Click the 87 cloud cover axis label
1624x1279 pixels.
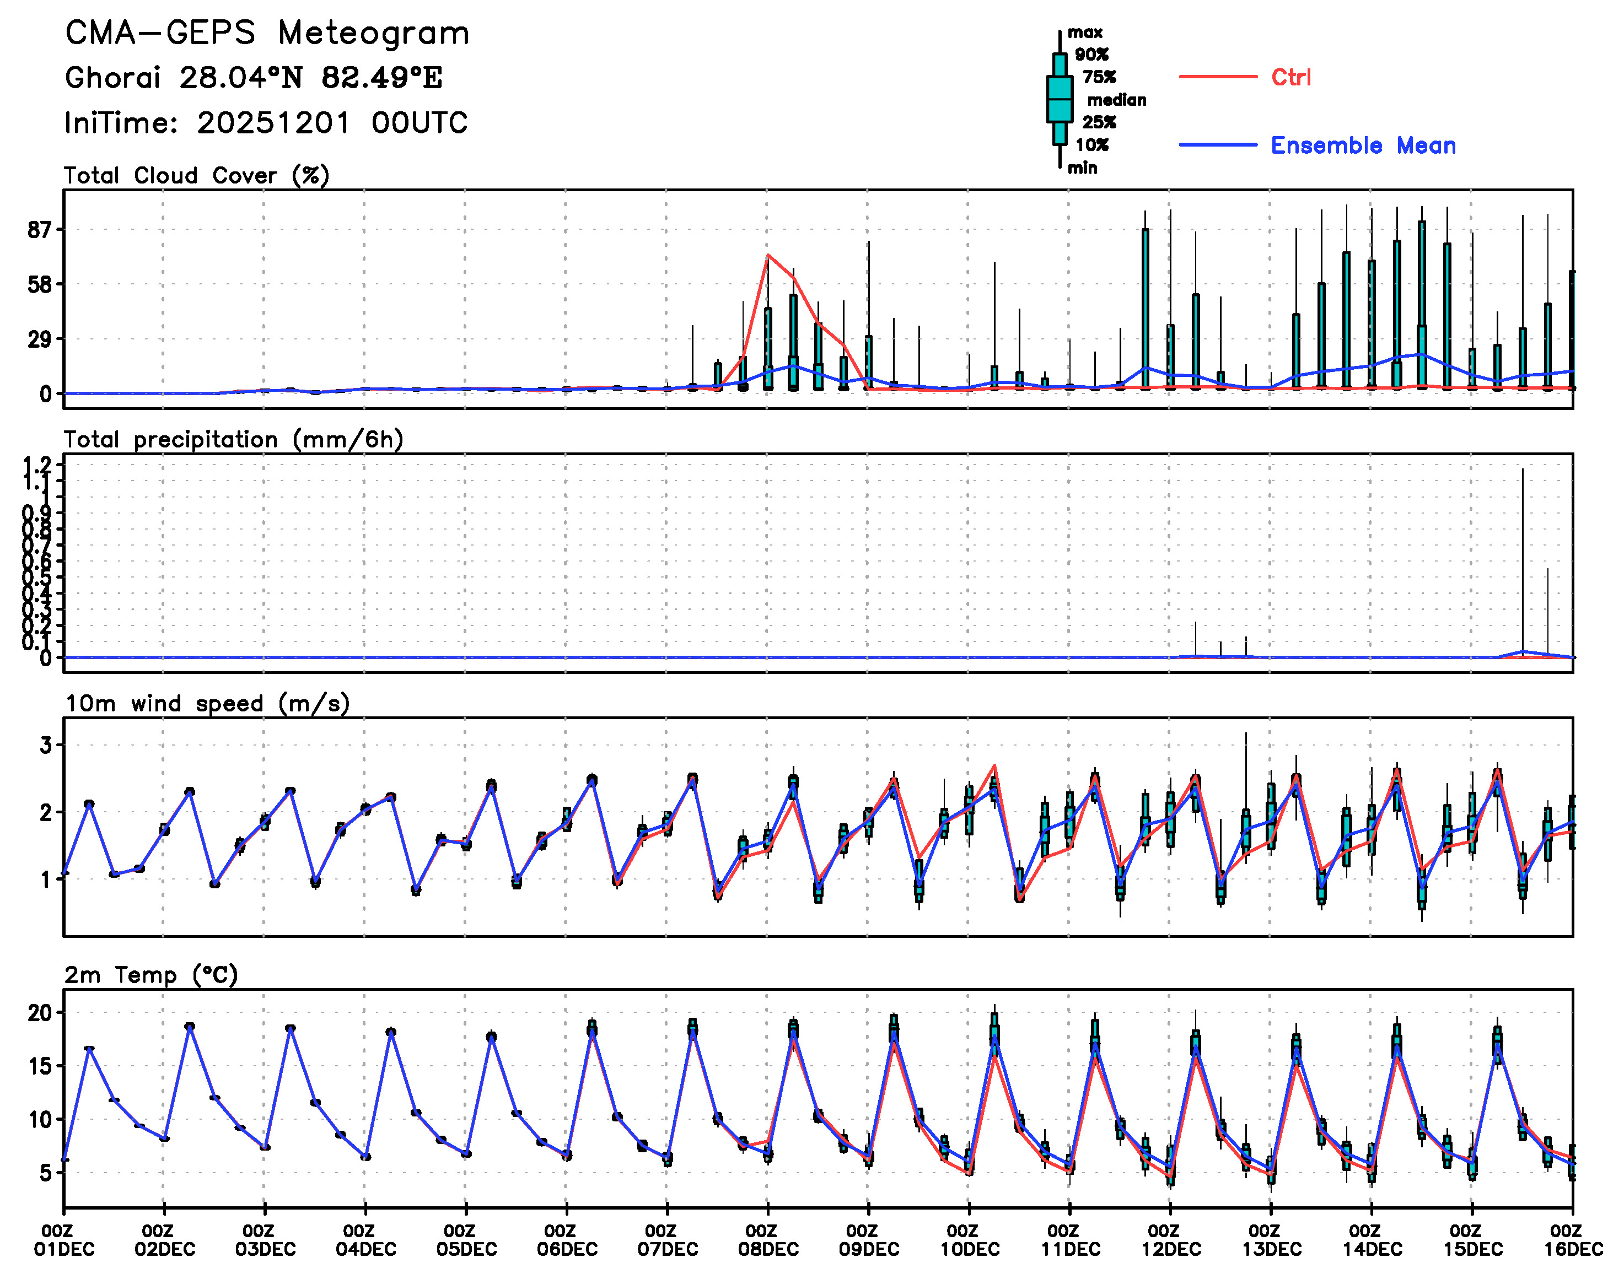pos(39,230)
